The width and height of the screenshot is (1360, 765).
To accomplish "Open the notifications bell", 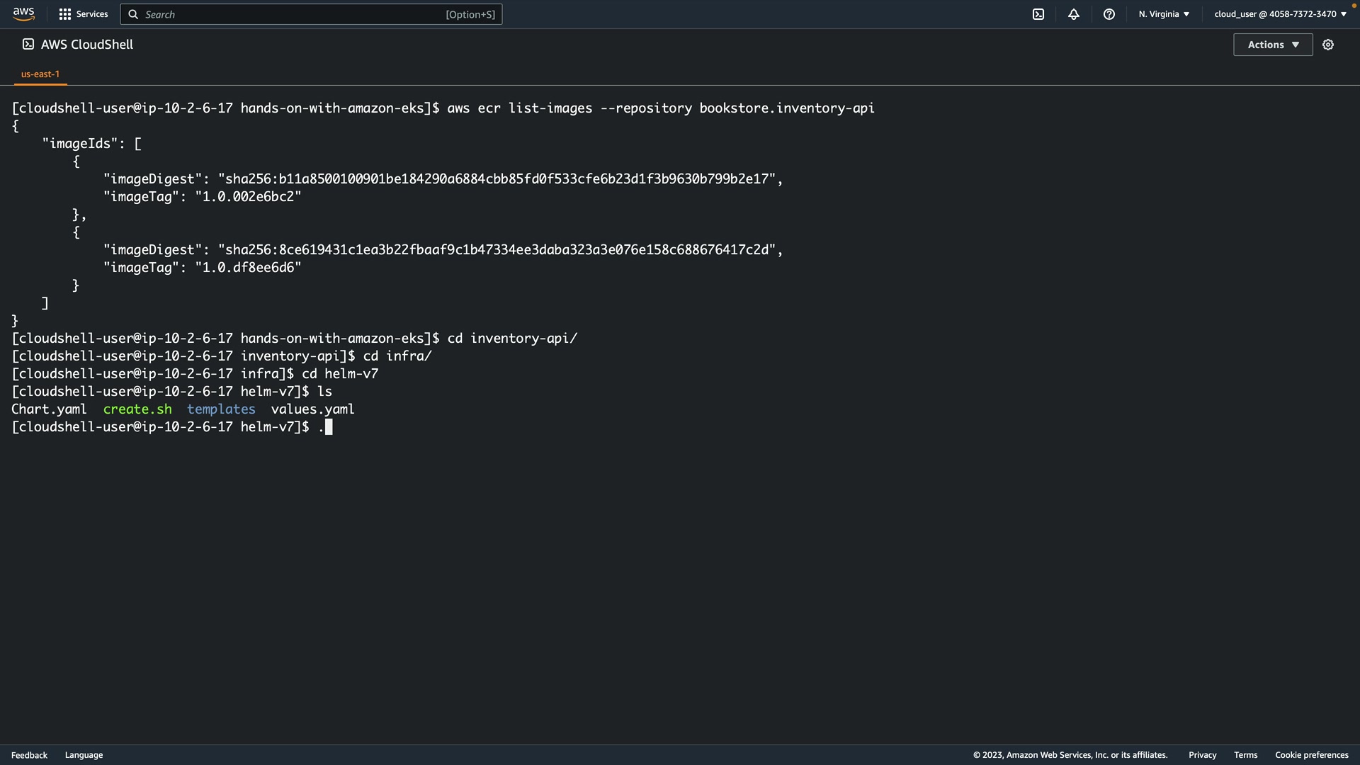I will [x=1074, y=14].
